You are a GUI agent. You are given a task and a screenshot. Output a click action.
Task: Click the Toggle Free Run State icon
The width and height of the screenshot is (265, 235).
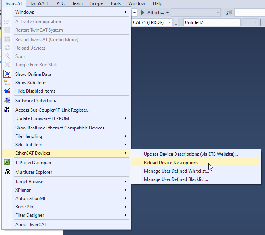coord(7,65)
